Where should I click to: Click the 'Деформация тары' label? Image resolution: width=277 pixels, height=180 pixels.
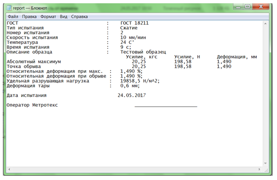pos(28,86)
